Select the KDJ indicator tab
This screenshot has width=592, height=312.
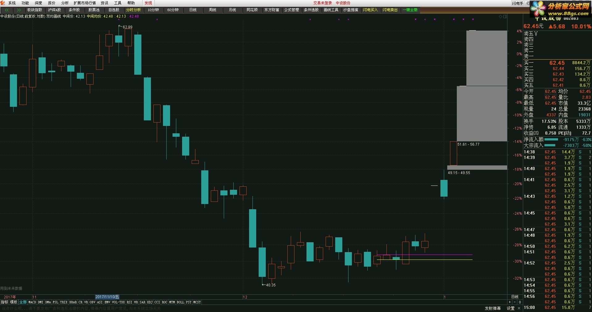pos(150,302)
